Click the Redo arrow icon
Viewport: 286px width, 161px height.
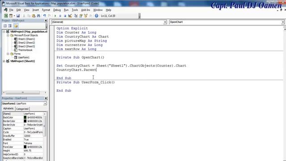pyautogui.click(x=49, y=16)
